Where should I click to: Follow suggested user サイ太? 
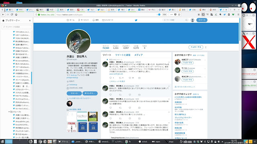pyautogui.click(x=188, y=71)
